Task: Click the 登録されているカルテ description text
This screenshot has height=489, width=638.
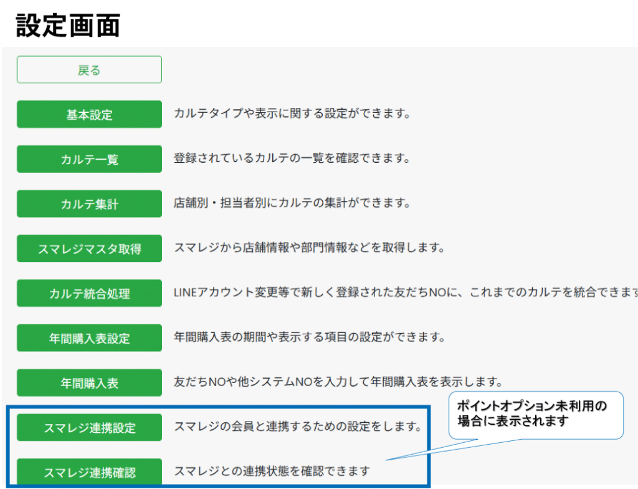Action: (x=292, y=158)
